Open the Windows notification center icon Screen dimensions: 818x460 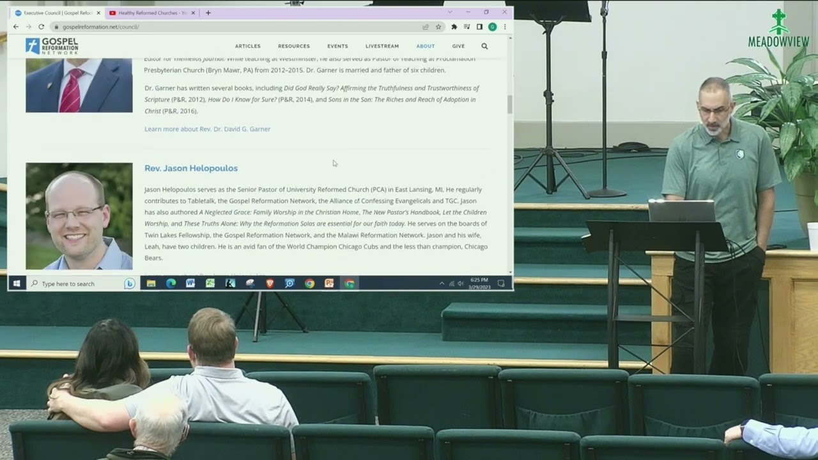click(502, 284)
